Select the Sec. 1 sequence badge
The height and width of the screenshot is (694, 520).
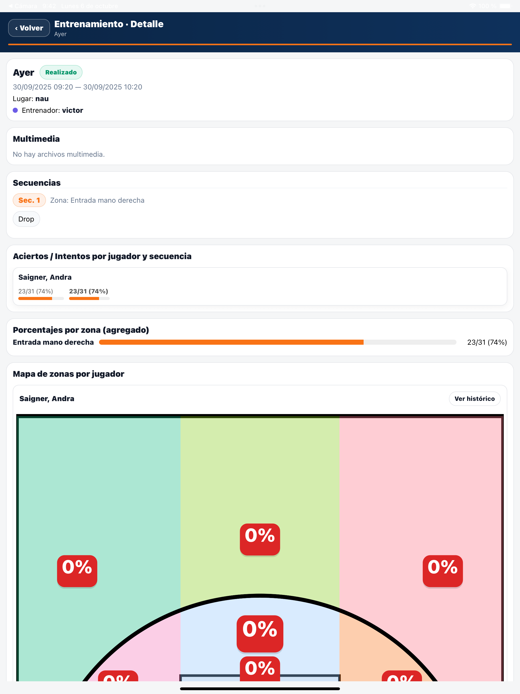pos(29,200)
